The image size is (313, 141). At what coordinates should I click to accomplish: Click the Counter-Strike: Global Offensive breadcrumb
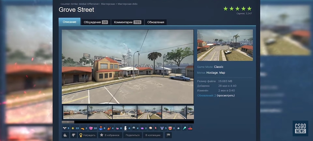(x=80, y=4)
